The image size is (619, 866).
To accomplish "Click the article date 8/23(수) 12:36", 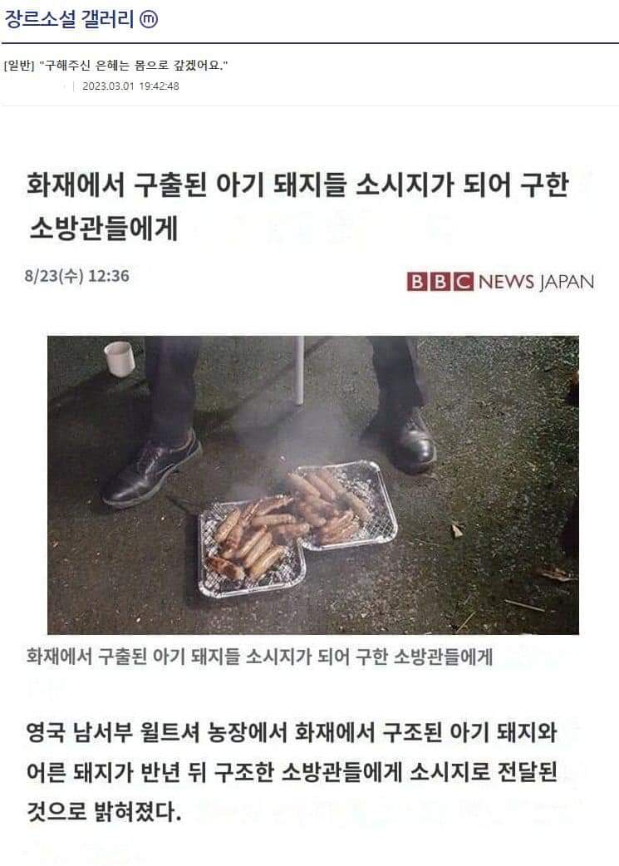I will click(76, 276).
